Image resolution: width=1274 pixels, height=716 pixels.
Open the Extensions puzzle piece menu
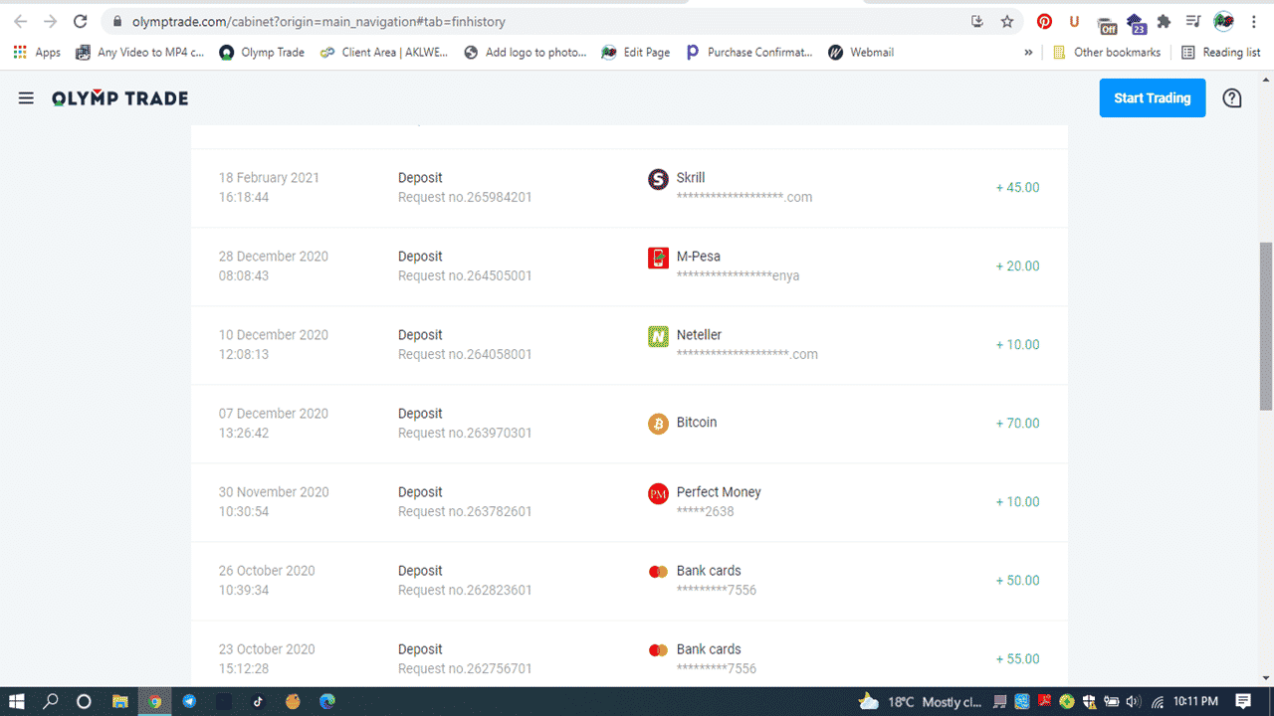tap(1164, 21)
